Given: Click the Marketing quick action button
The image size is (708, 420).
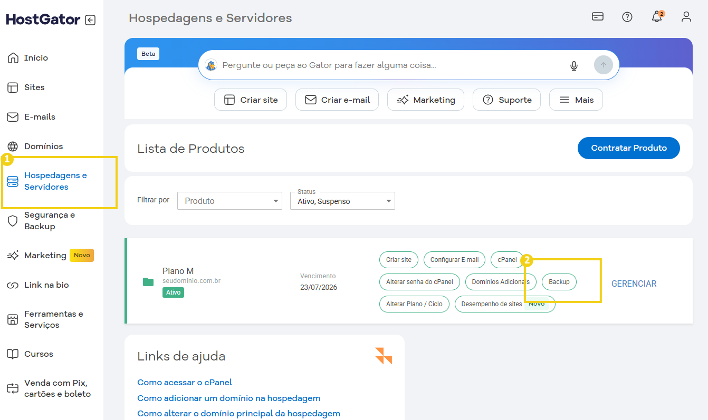Looking at the screenshot, I should (x=426, y=100).
